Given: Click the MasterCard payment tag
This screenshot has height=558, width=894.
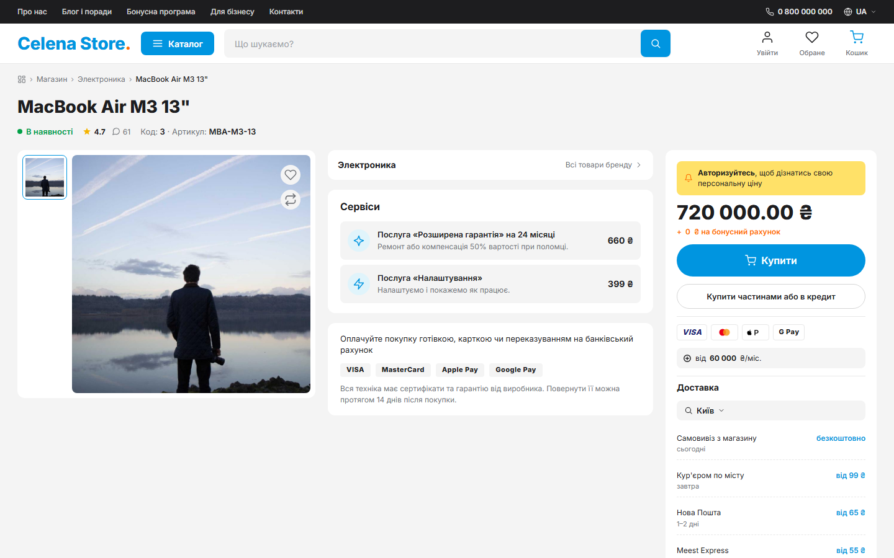Looking at the screenshot, I should click(403, 370).
